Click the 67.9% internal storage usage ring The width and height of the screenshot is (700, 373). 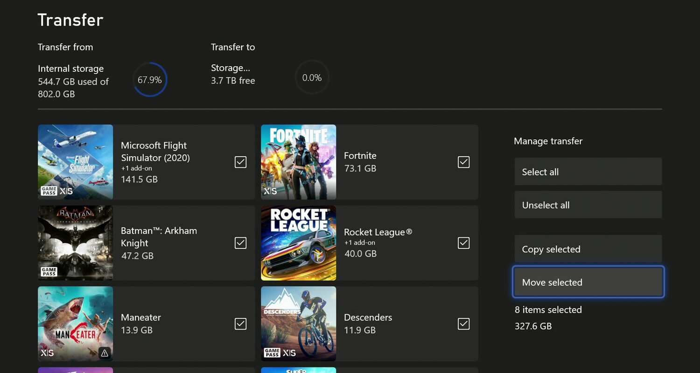(x=150, y=80)
